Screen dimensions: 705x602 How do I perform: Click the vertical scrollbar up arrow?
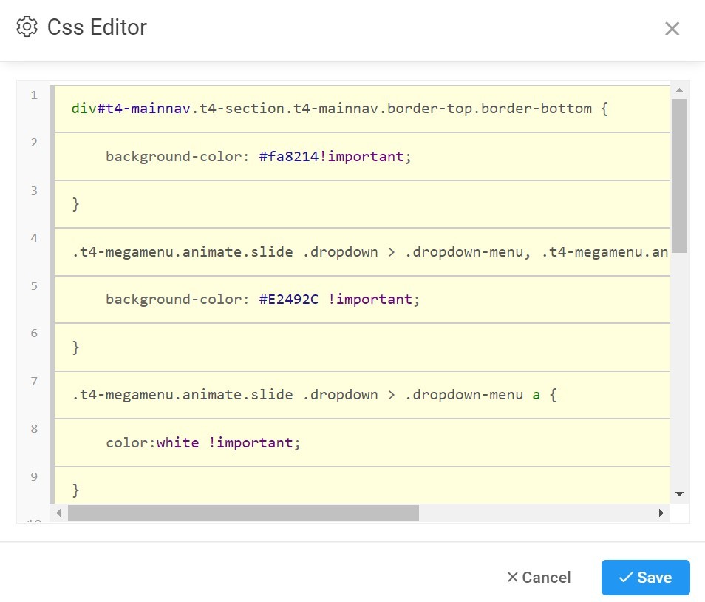(x=680, y=91)
